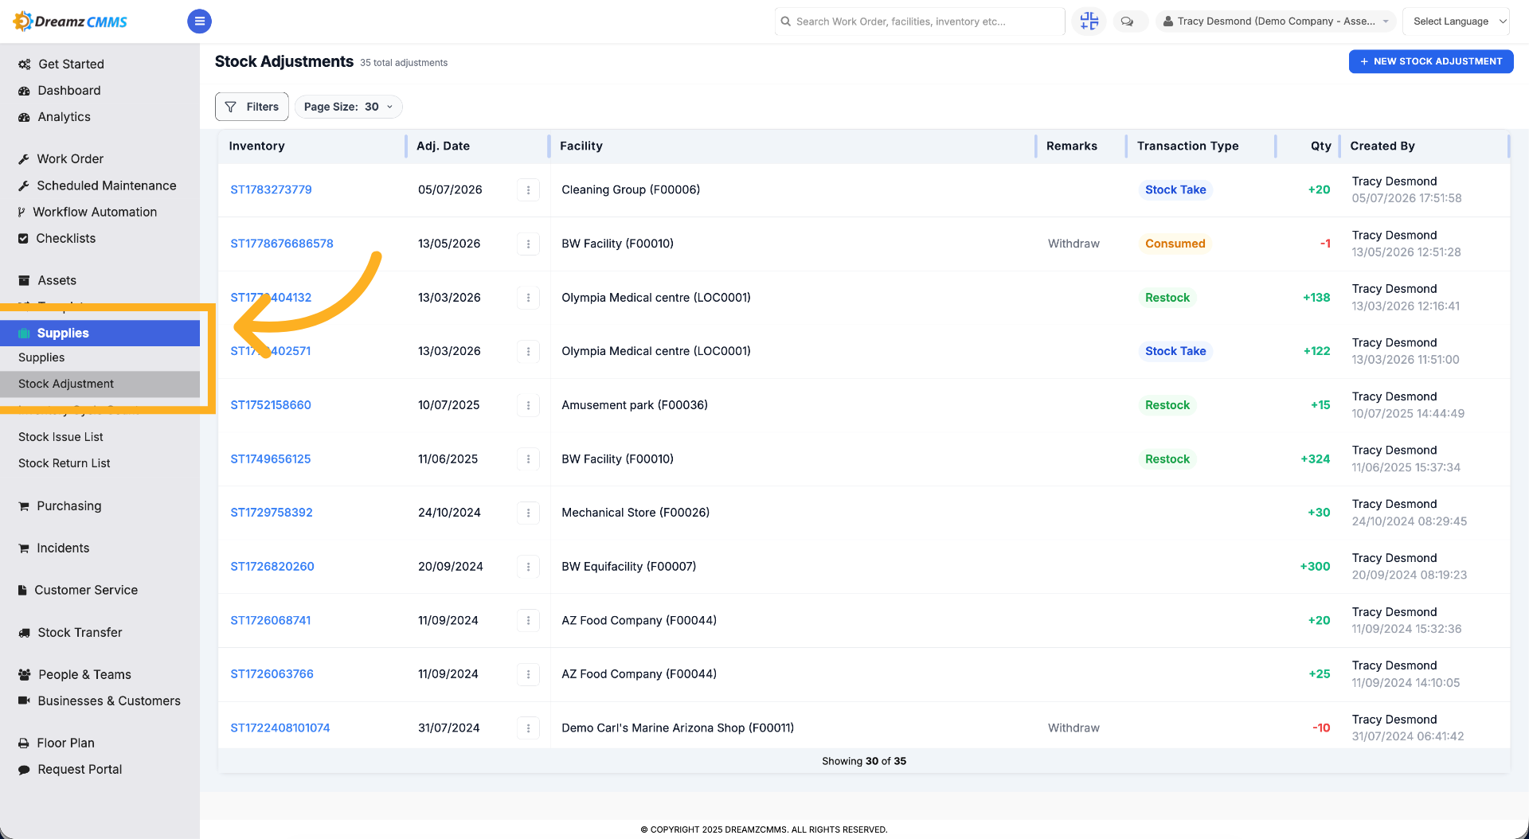
Task: Select Supplies submenu item
Action: tap(41, 357)
